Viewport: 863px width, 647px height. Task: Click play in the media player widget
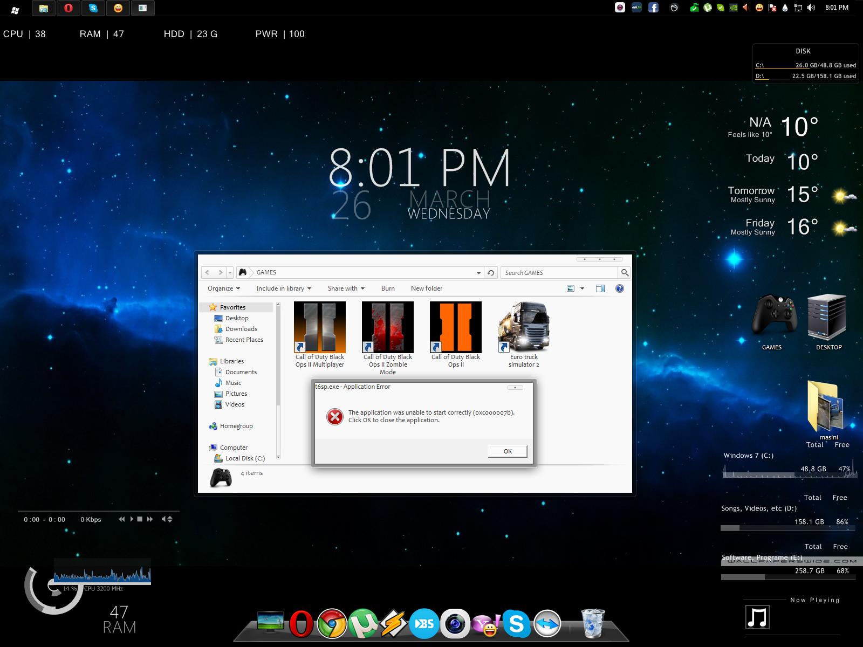(x=132, y=519)
